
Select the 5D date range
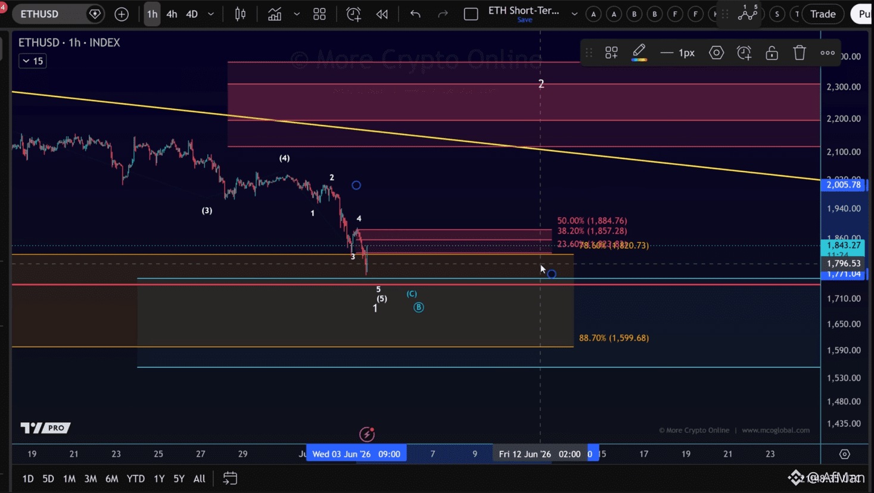pyautogui.click(x=48, y=478)
